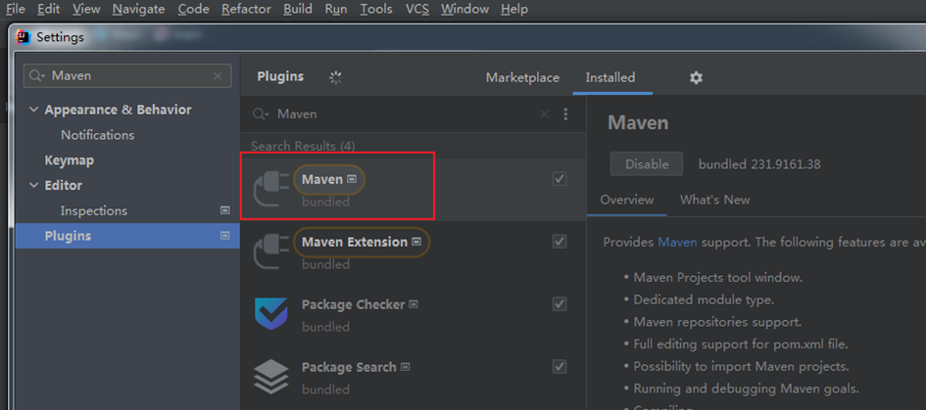926x410 pixels.
Task: Select Keymap in the settings tree
Action: [70, 159]
